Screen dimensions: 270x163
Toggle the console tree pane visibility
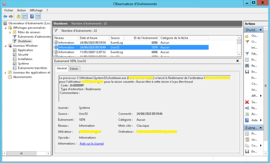coord(24,16)
